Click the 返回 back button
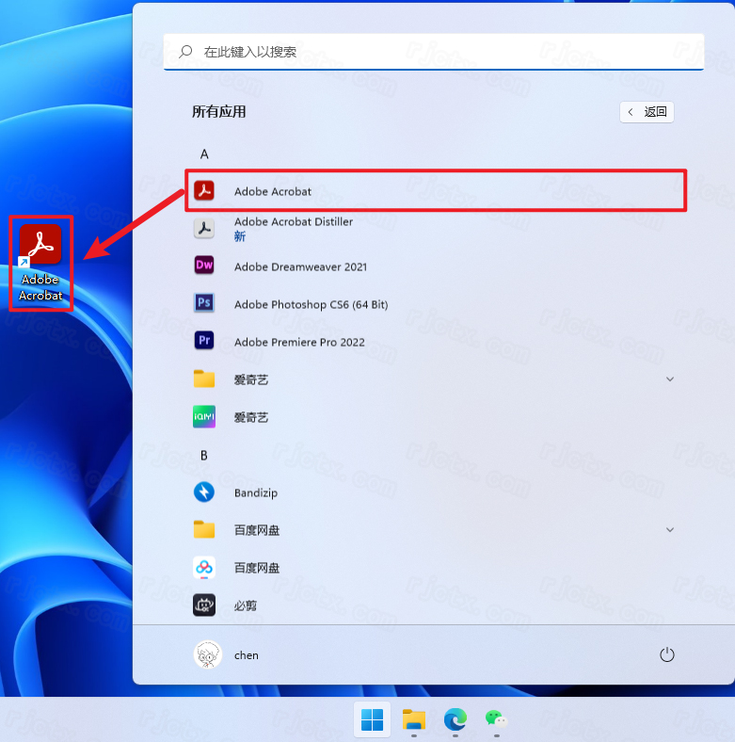This screenshot has width=735, height=742. click(x=647, y=112)
